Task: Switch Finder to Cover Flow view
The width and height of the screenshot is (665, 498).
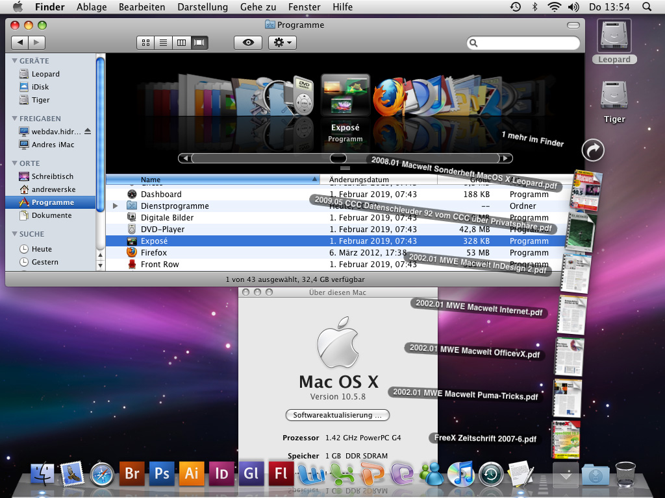Action: (x=199, y=42)
